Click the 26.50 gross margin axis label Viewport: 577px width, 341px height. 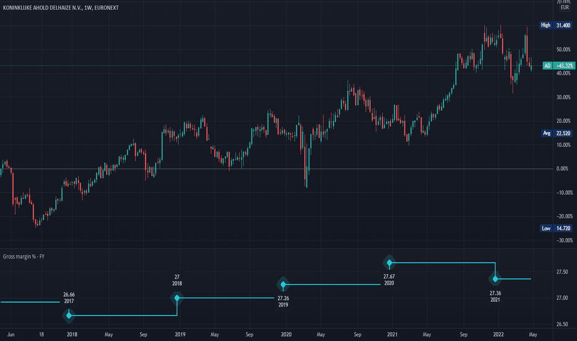tap(562, 324)
